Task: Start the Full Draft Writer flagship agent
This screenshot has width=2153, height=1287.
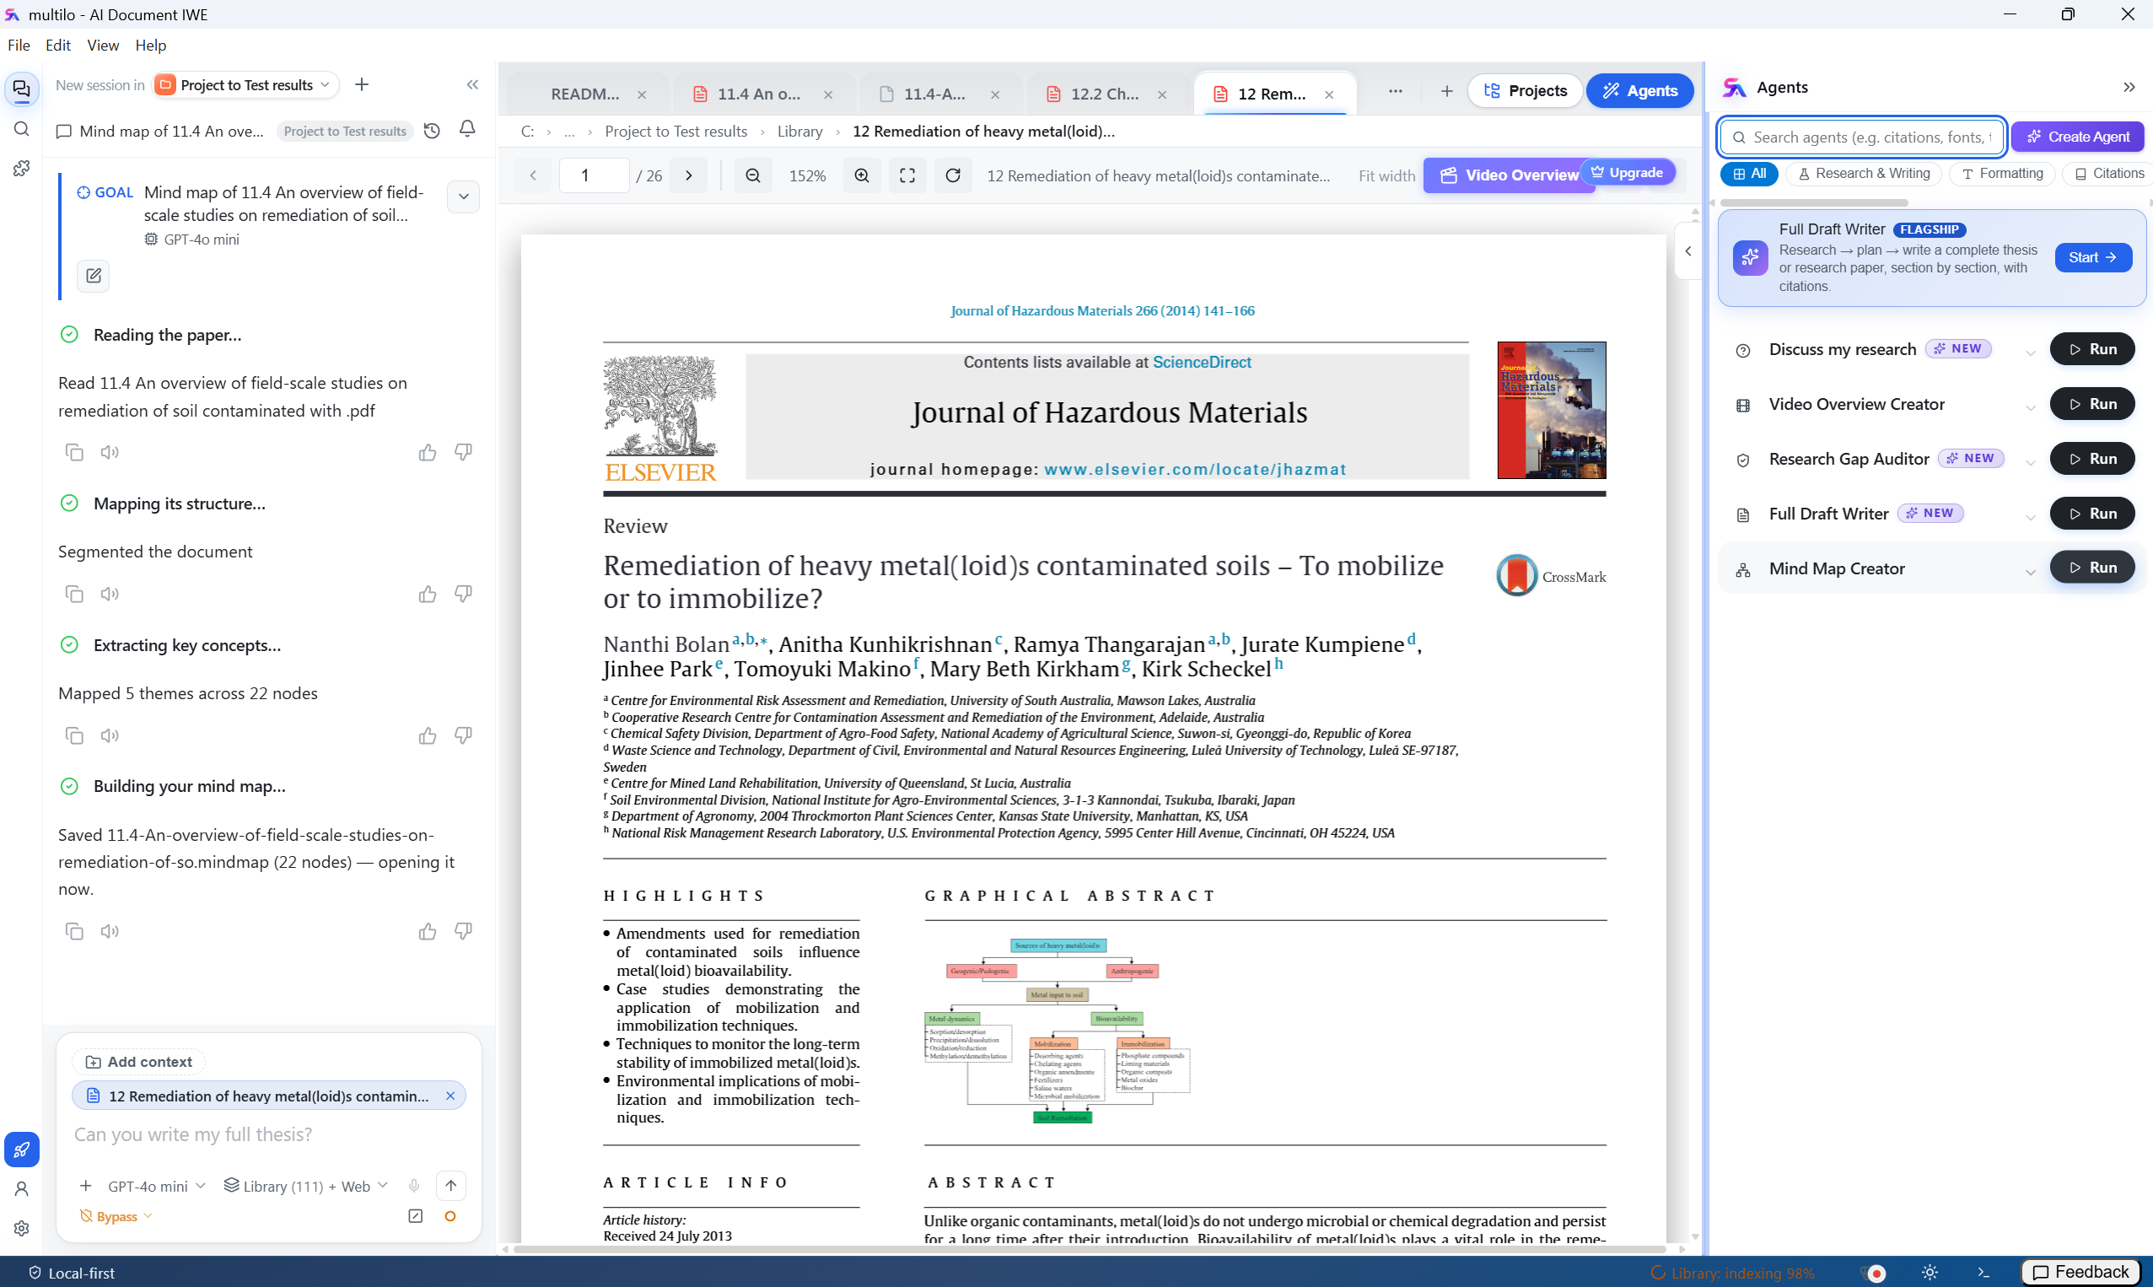Action: [2093, 257]
